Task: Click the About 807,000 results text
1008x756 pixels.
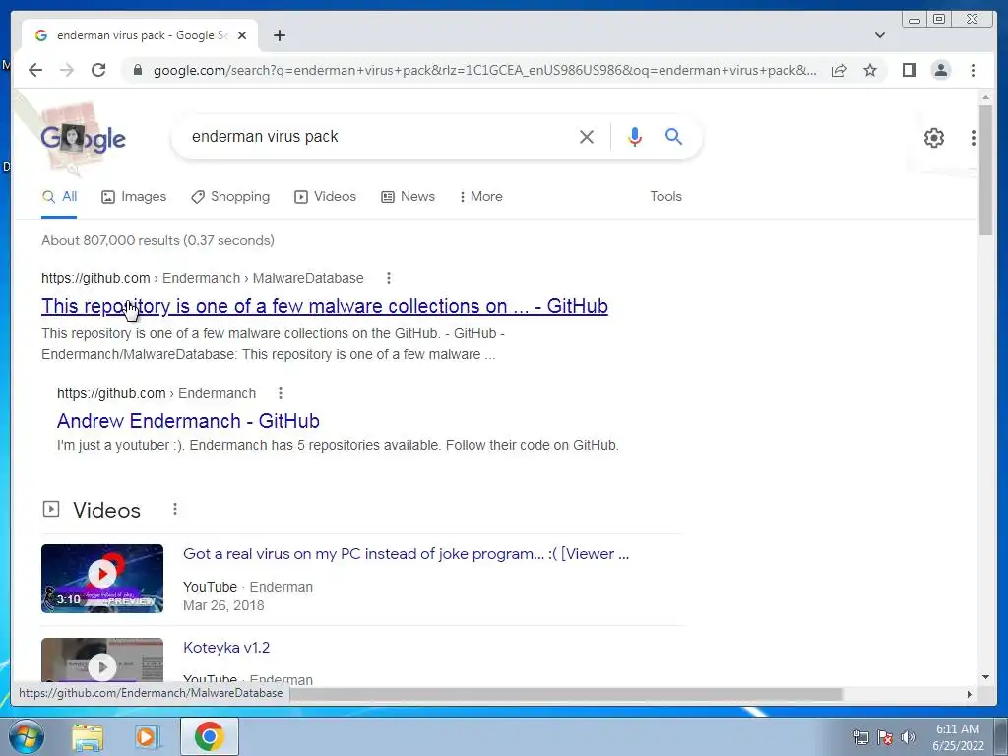Action: click(x=158, y=240)
